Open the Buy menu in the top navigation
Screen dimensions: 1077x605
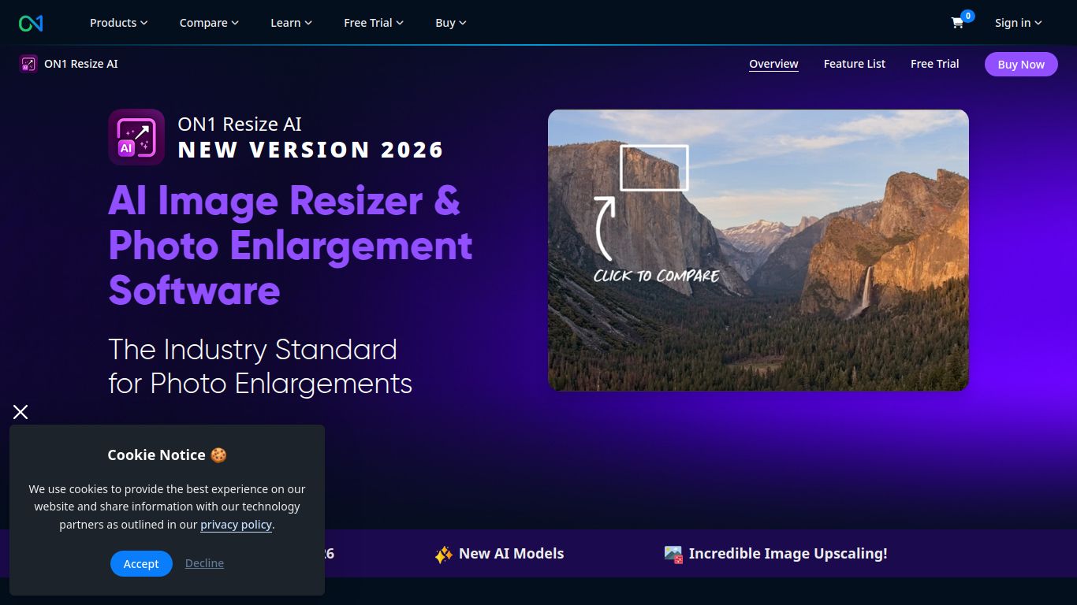(449, 23)
